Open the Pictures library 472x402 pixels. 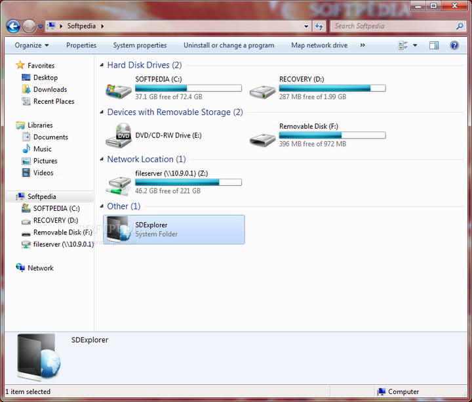tap(45, 161)
